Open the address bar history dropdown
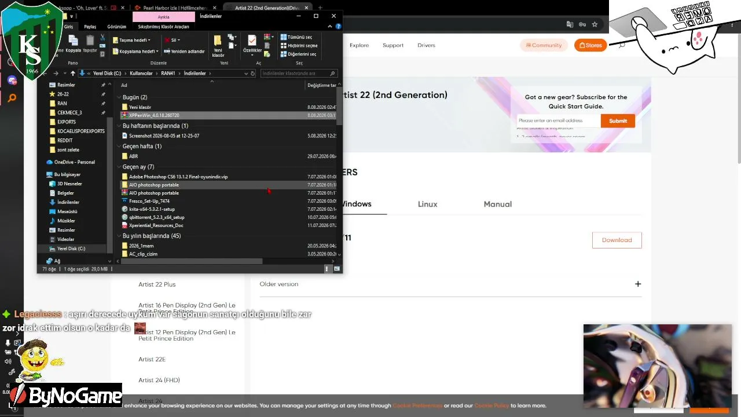The image size is (741, 417). coord(246,74)
